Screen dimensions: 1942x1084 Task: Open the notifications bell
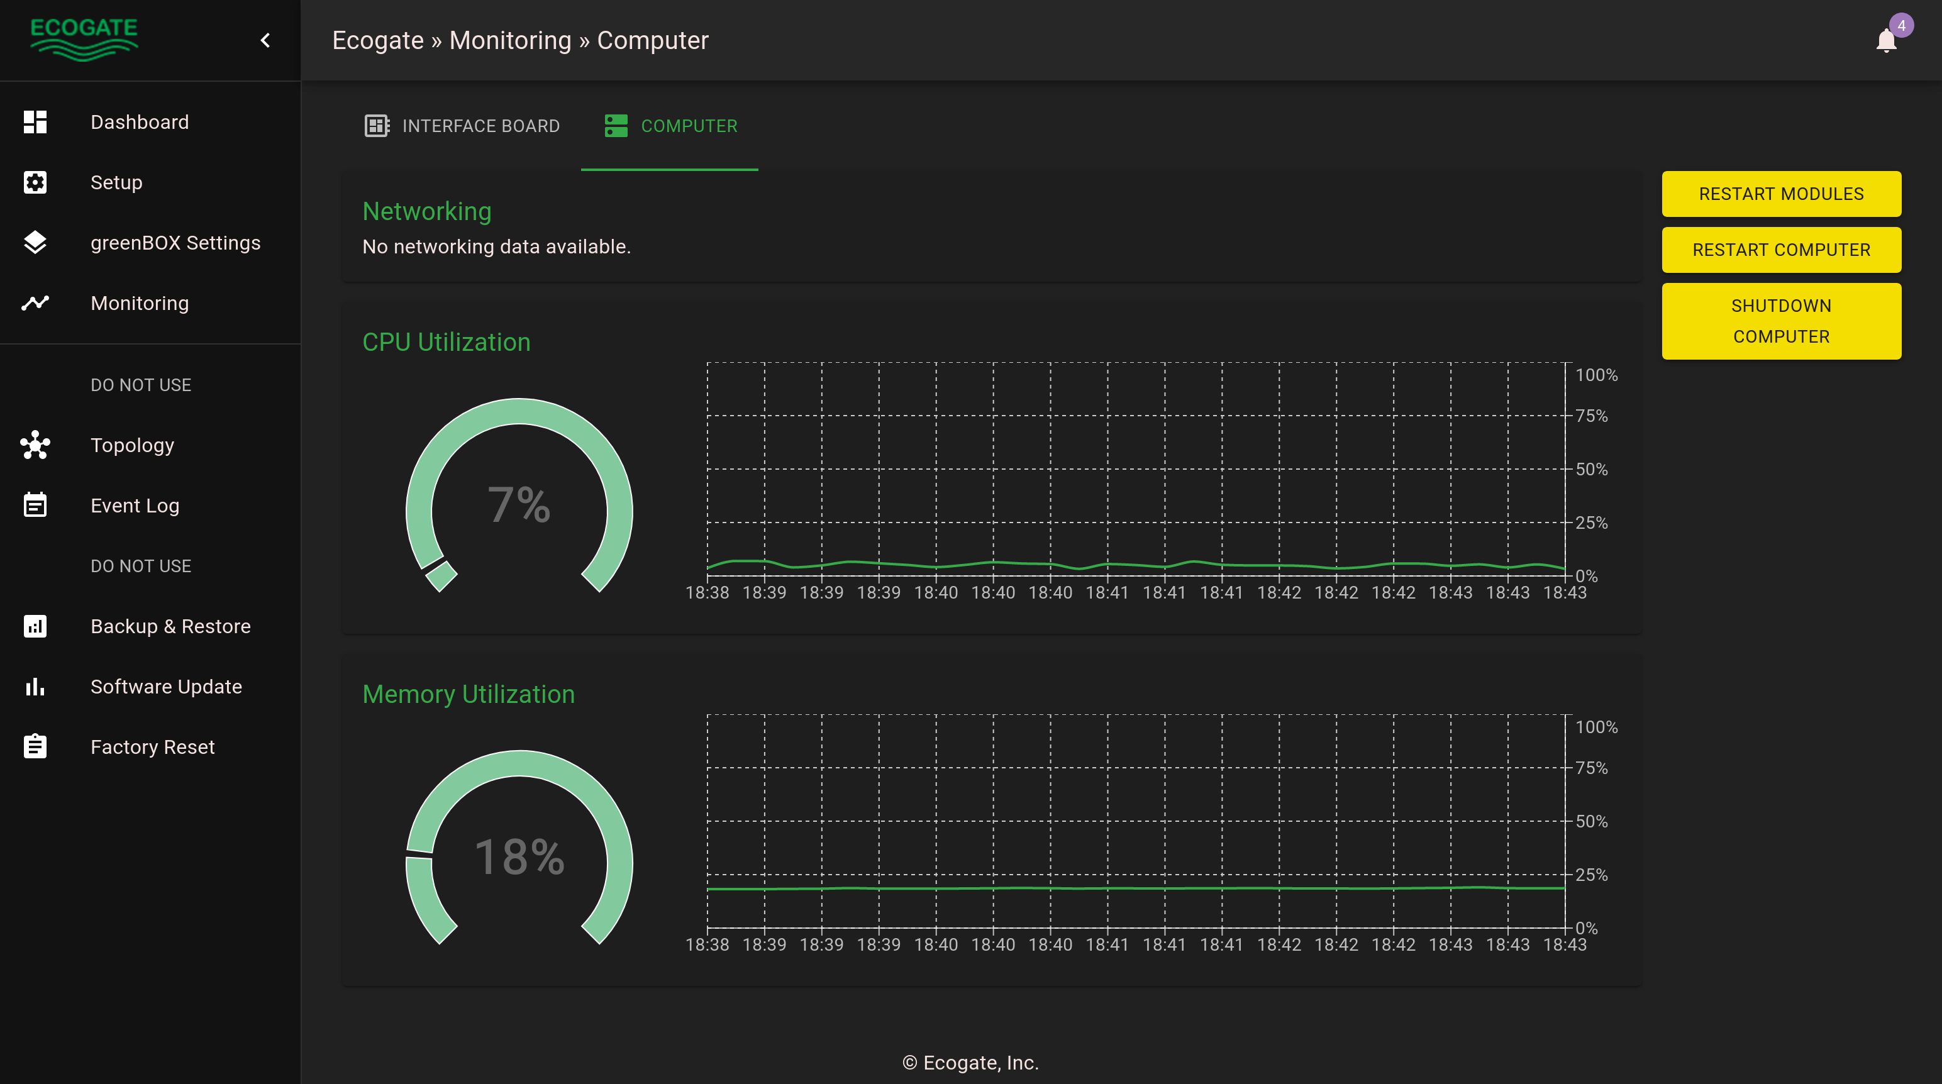(x=1886, y=40)
